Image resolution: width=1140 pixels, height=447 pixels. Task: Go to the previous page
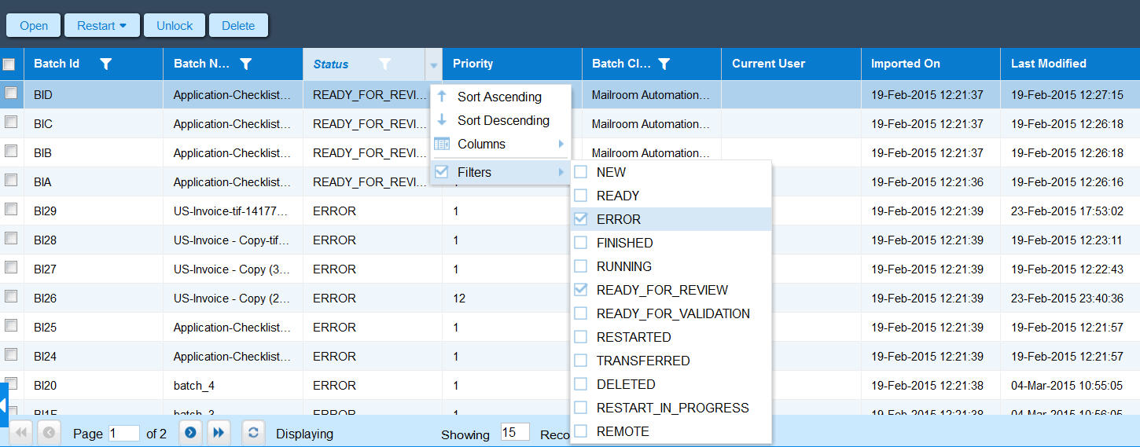(49, 433)
